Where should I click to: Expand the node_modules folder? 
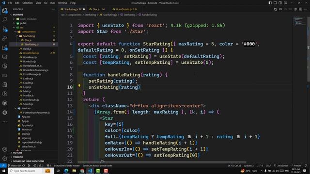(28, 19)
